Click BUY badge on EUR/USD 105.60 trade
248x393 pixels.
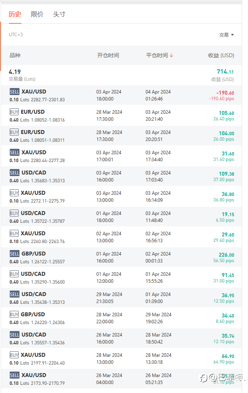tap(14, 112)
